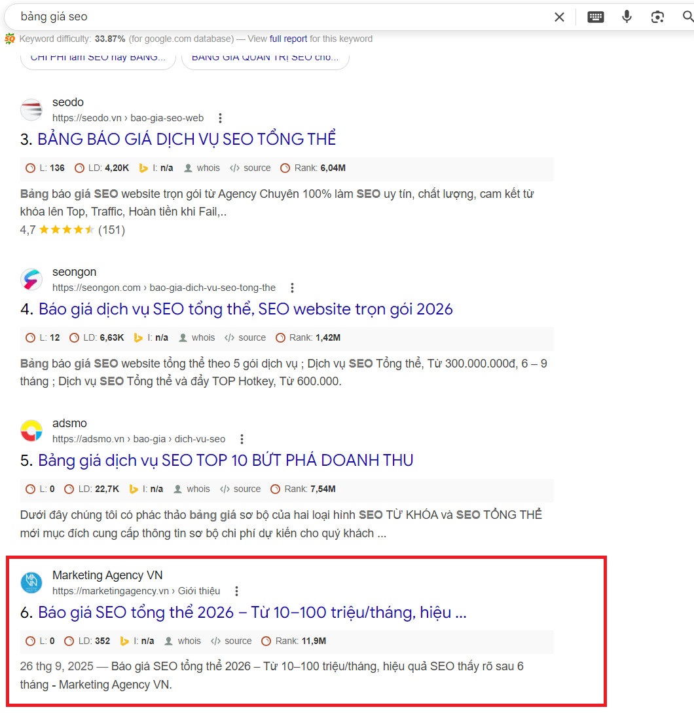The image size is (694, 722).
Task: Click the marketingagency.vn Giới thiệu URL
Action: [x=136, y=591]
